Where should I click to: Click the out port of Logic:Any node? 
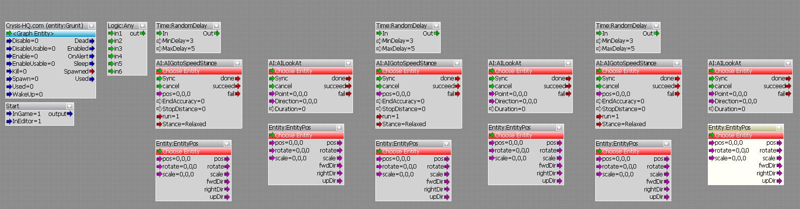pyautogui.click(x=142, y=34)
